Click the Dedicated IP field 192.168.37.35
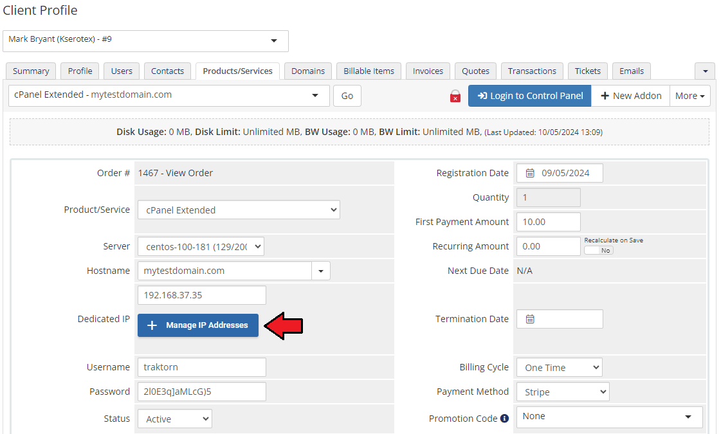The width and height of the screenshot is (721, 434). coord(202,295)
